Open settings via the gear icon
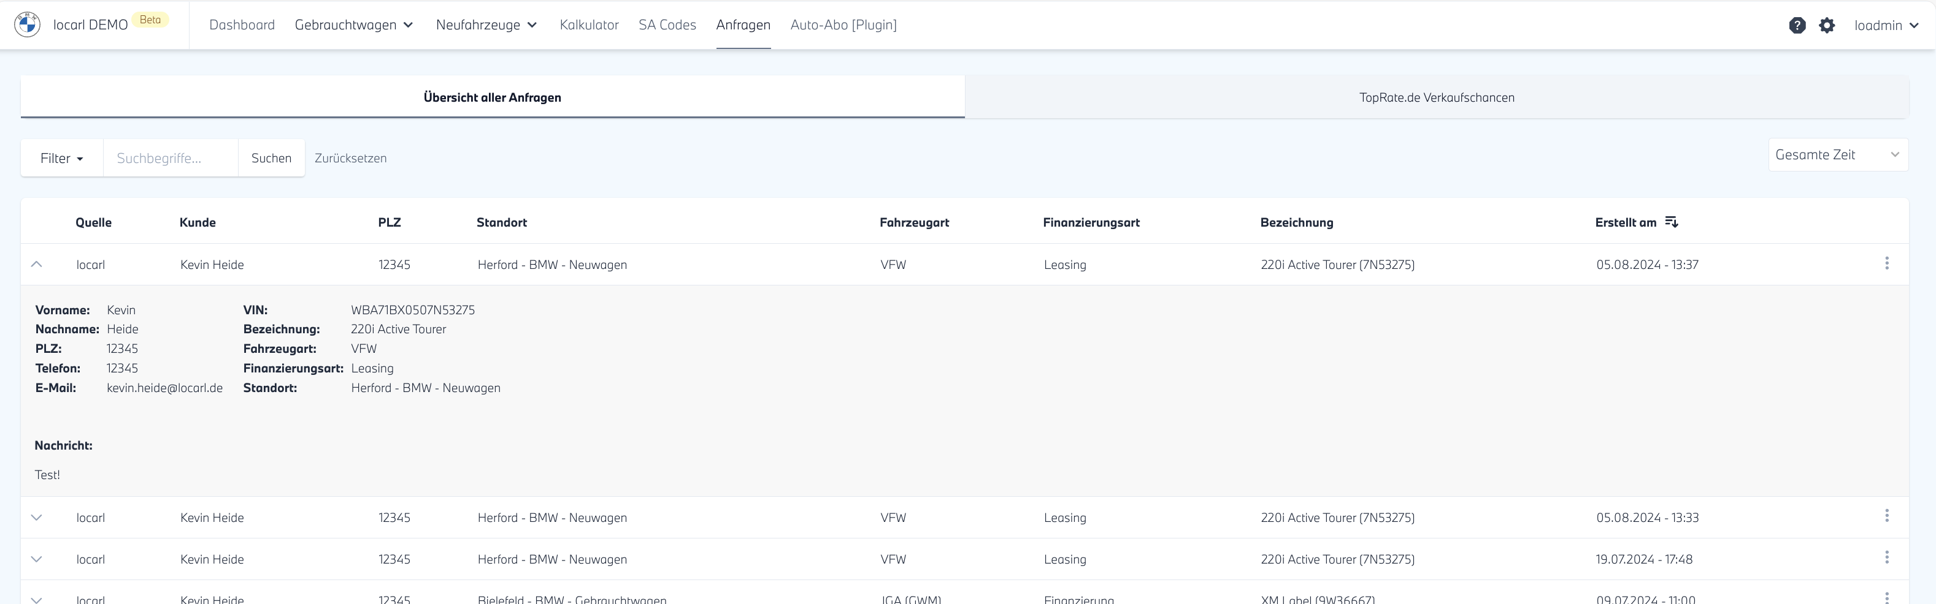The width and height of the screenshot is (1936, 604). (x=1827, y=26)
